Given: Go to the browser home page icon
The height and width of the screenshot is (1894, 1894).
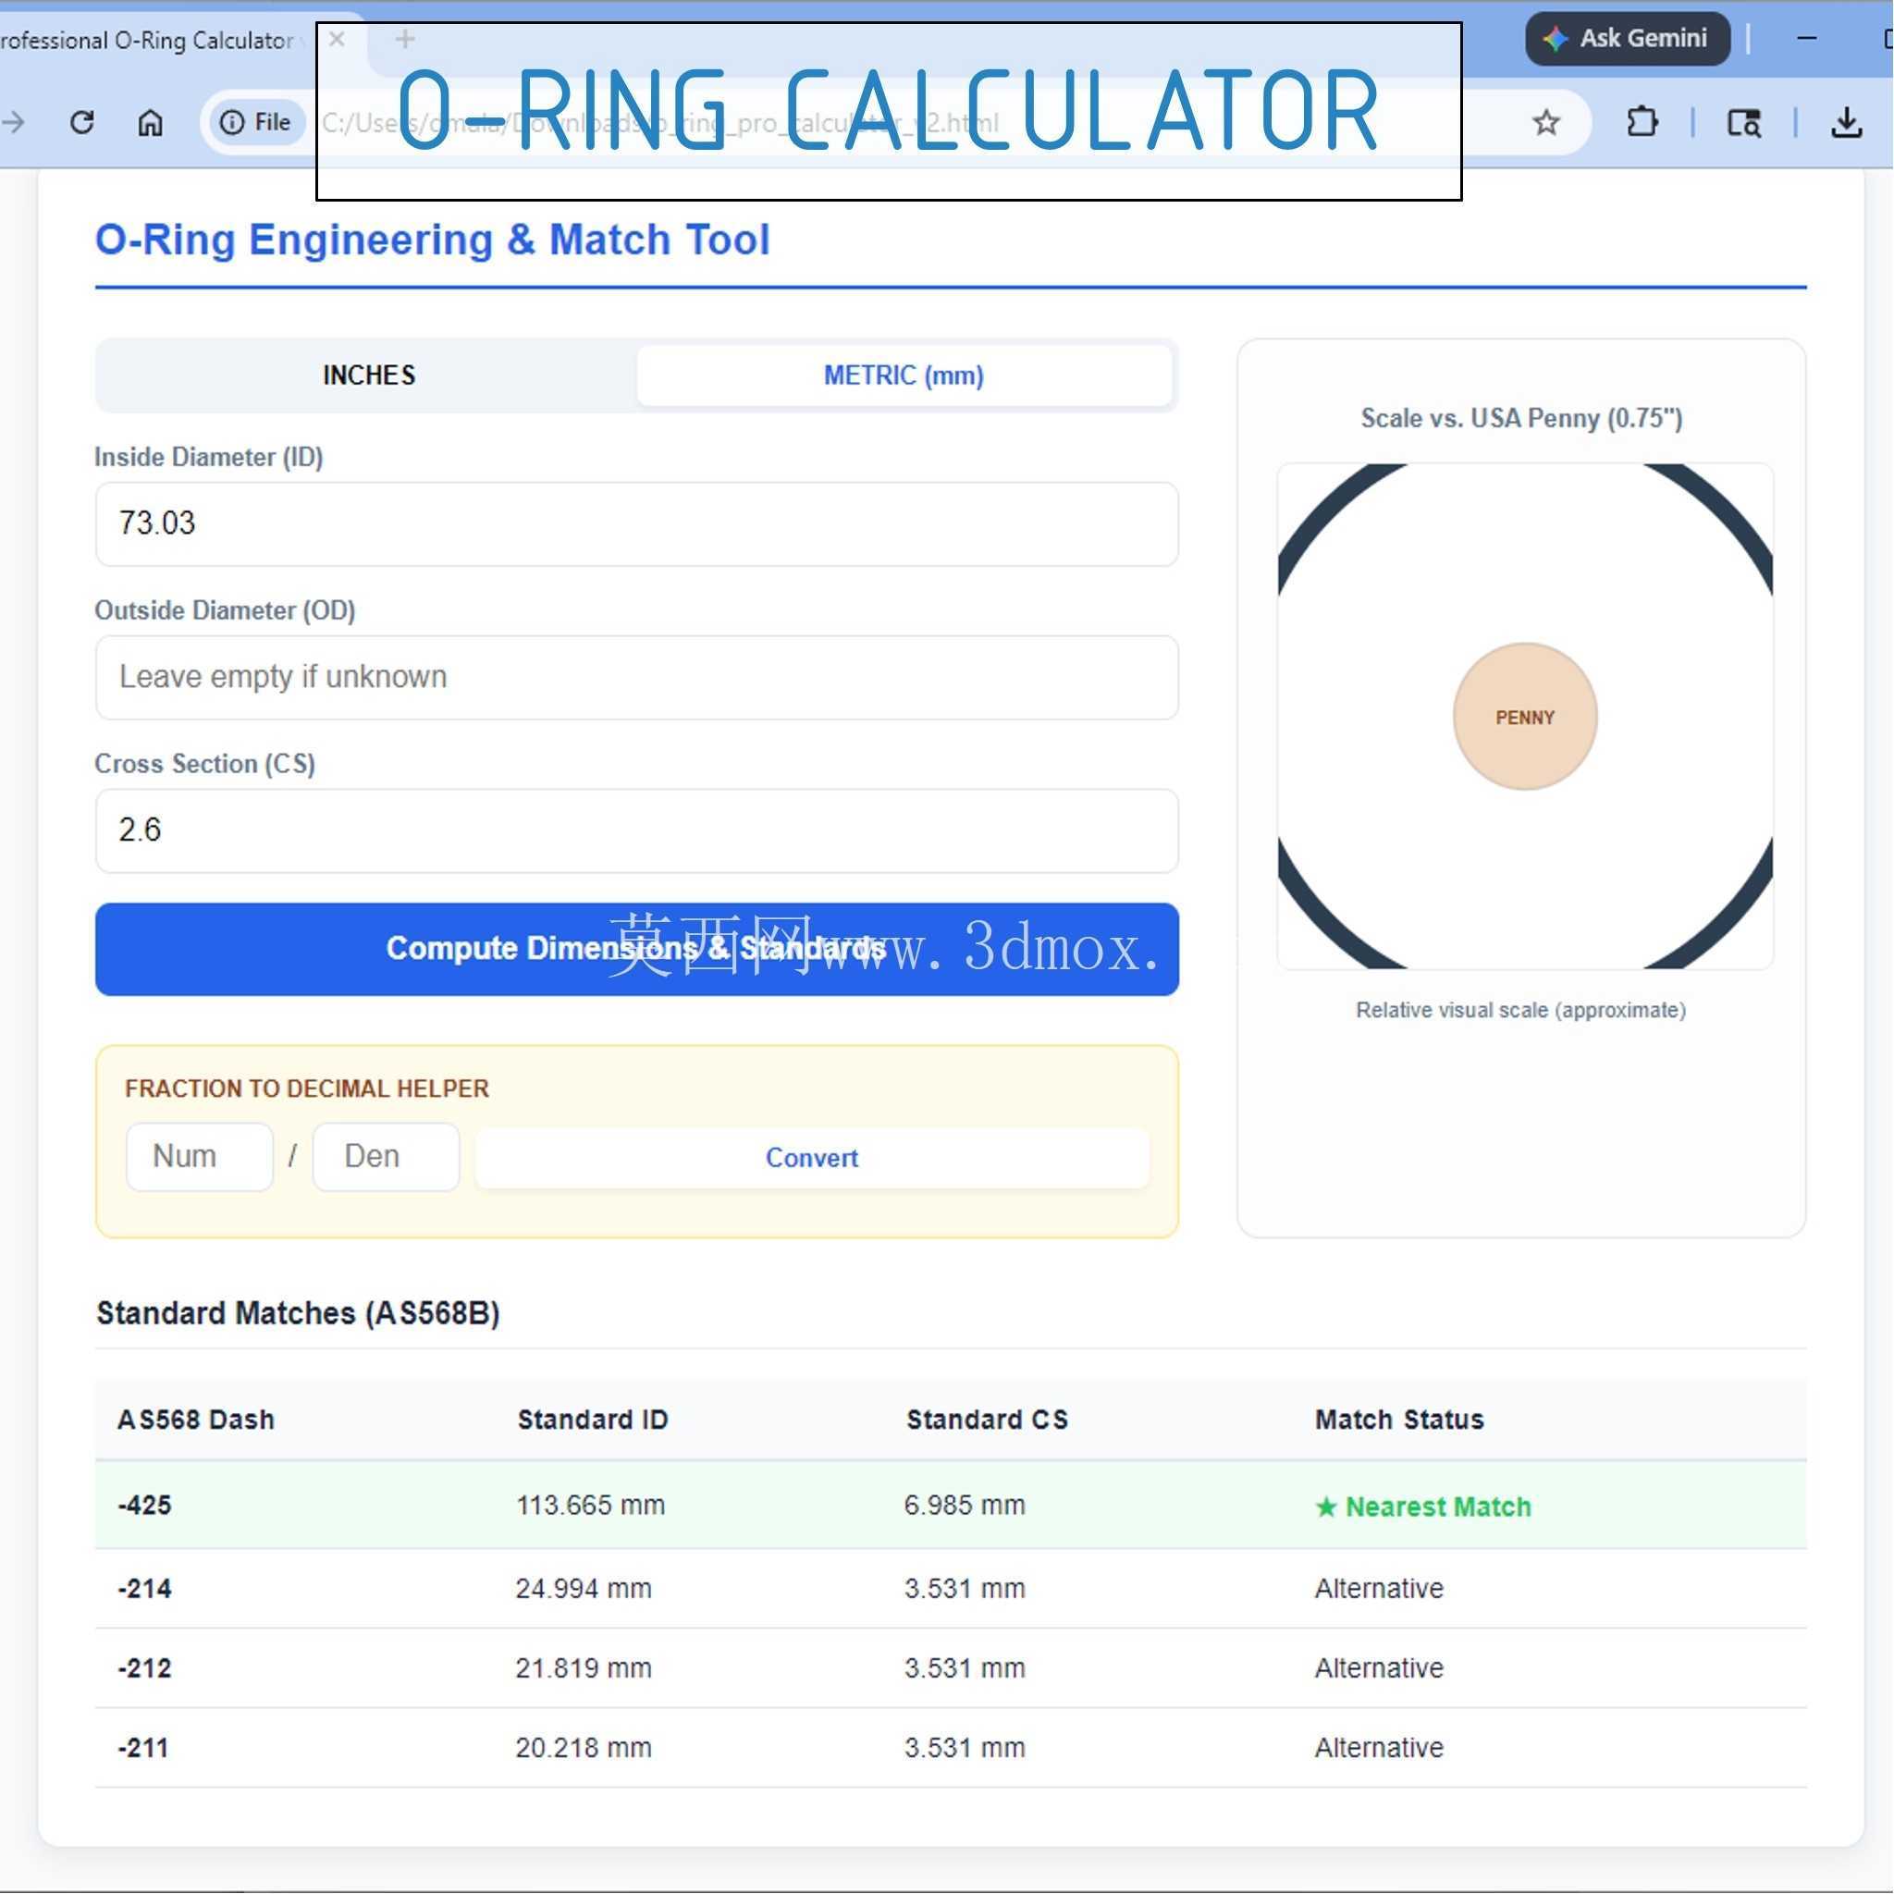Looking at the screenshot, I should point(150,123).
